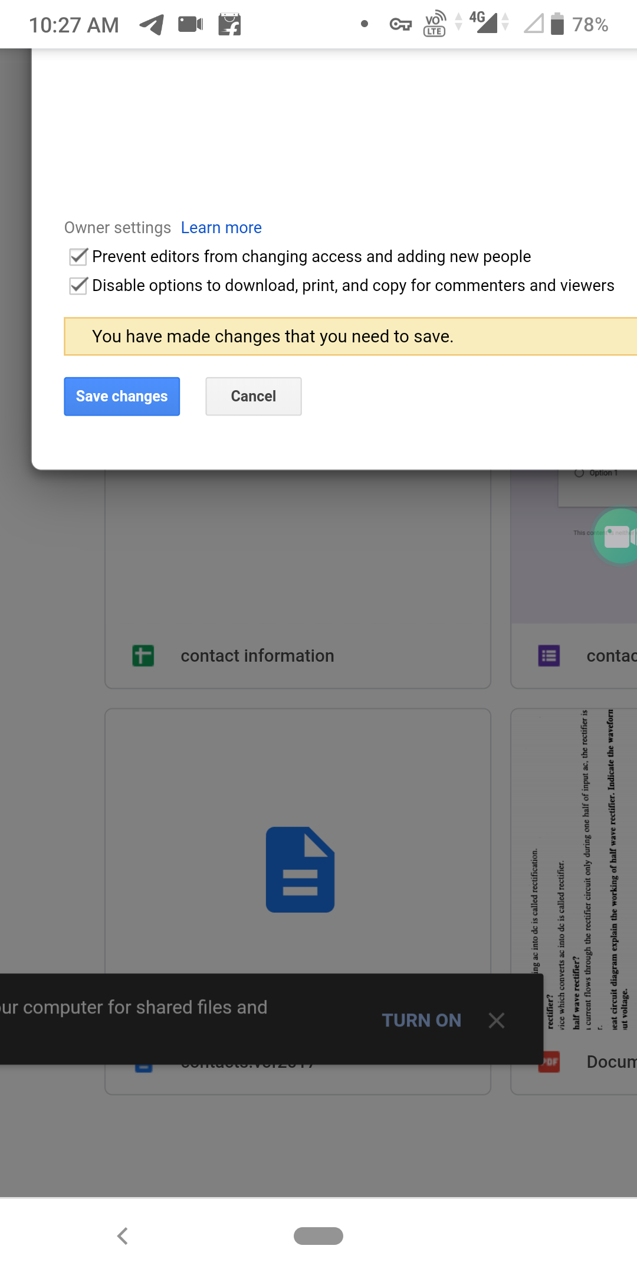Click the purple Forms icon in the file list
Viewport: 637px width, 1275px height.
[x=549, y=656]
